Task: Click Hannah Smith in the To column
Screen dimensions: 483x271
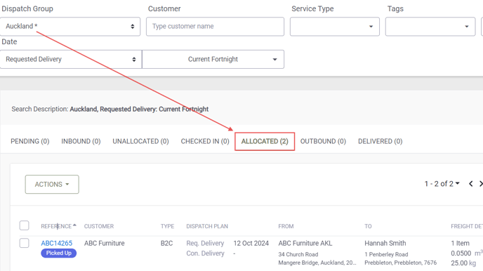Action: pyautogui.click(x=385, y=243)
